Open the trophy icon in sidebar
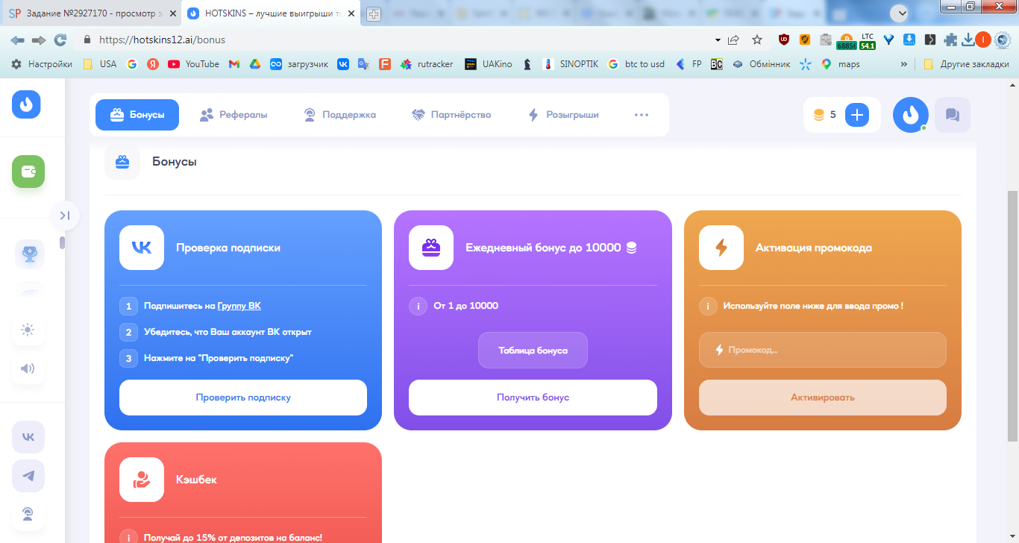 tap(30, 254)
